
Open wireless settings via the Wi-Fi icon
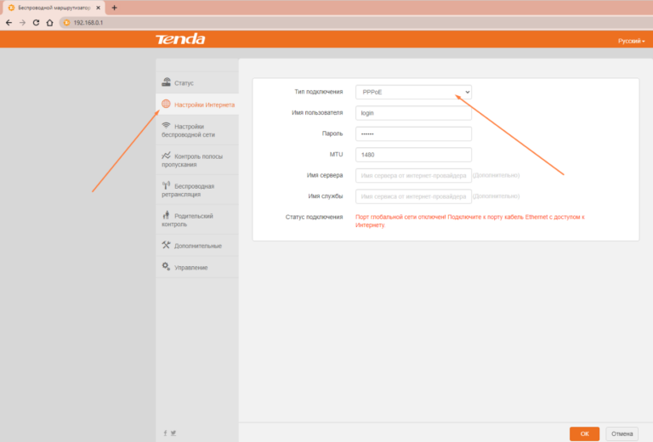click(x=167, y=126)
